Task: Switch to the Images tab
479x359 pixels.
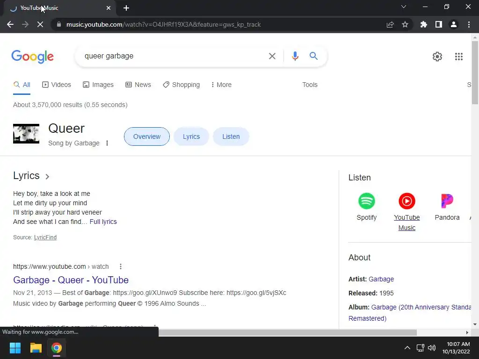Action: (98, 85)
